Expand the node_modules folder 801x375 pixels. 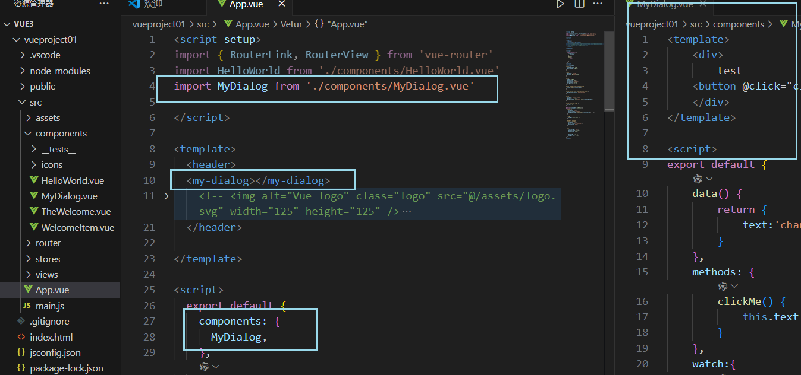22,71
